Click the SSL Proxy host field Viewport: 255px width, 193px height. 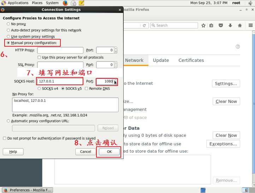click(60, 65)
